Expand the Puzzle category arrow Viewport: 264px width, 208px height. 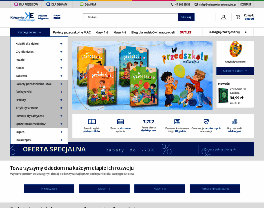(61, 60)
